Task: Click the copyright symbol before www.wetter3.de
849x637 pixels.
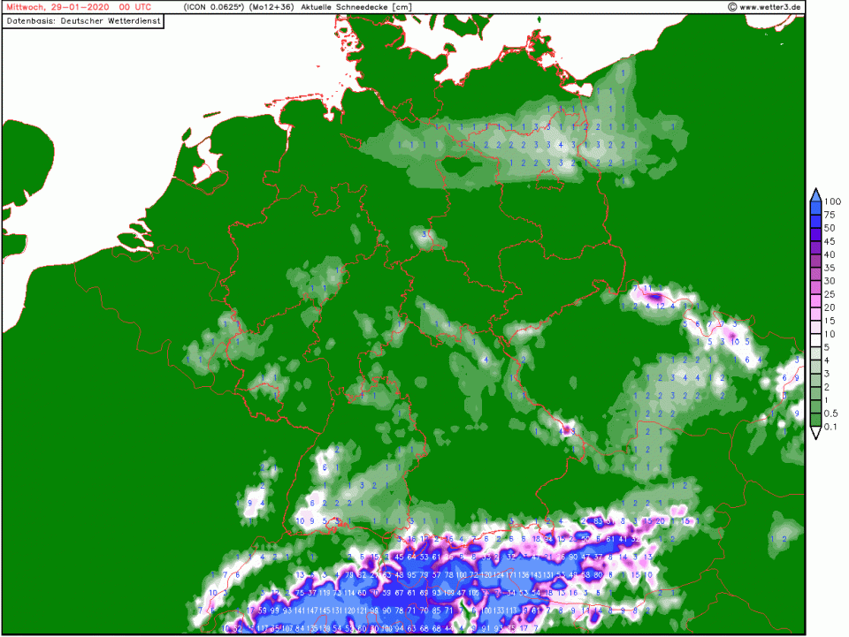Action: pos(732,7)
